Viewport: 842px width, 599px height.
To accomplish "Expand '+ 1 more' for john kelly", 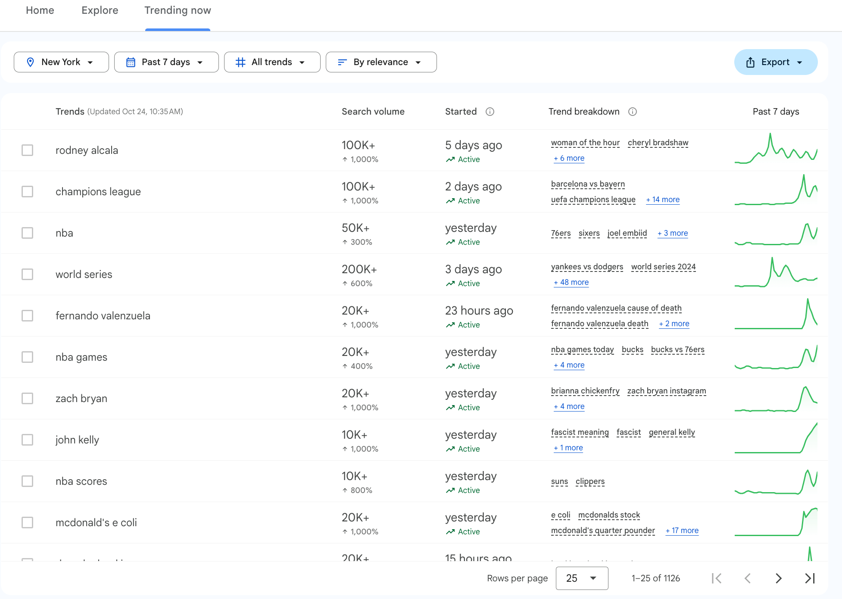I will point(568,448).
